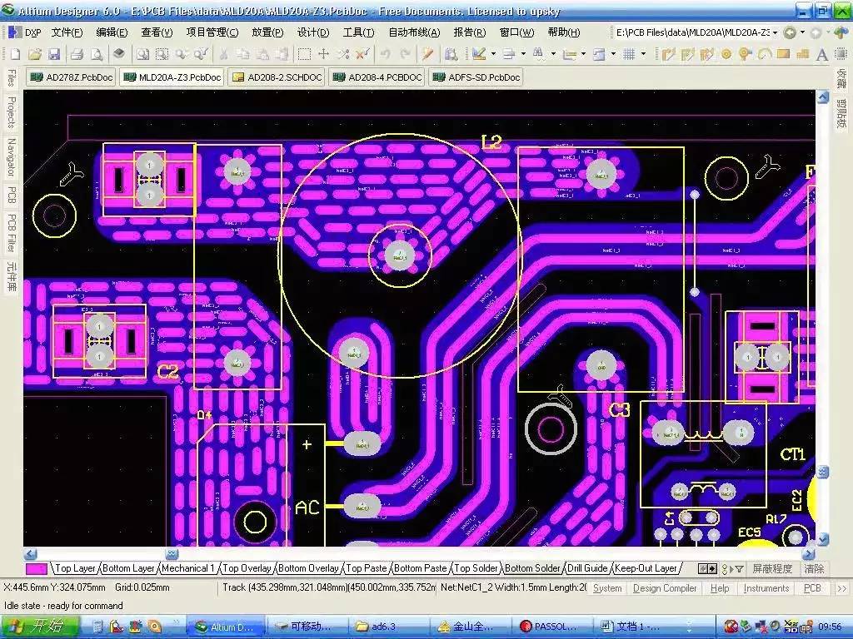Open the file path address dropdown
The width and height of the screenshot is (853, 639).
coord(775,32)
